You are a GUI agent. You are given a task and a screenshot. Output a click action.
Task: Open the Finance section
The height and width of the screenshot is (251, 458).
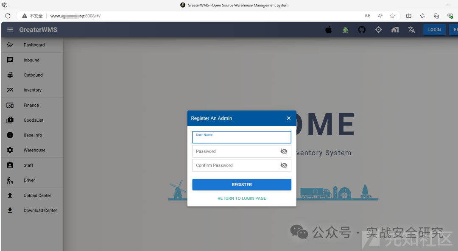click(32, 105)
